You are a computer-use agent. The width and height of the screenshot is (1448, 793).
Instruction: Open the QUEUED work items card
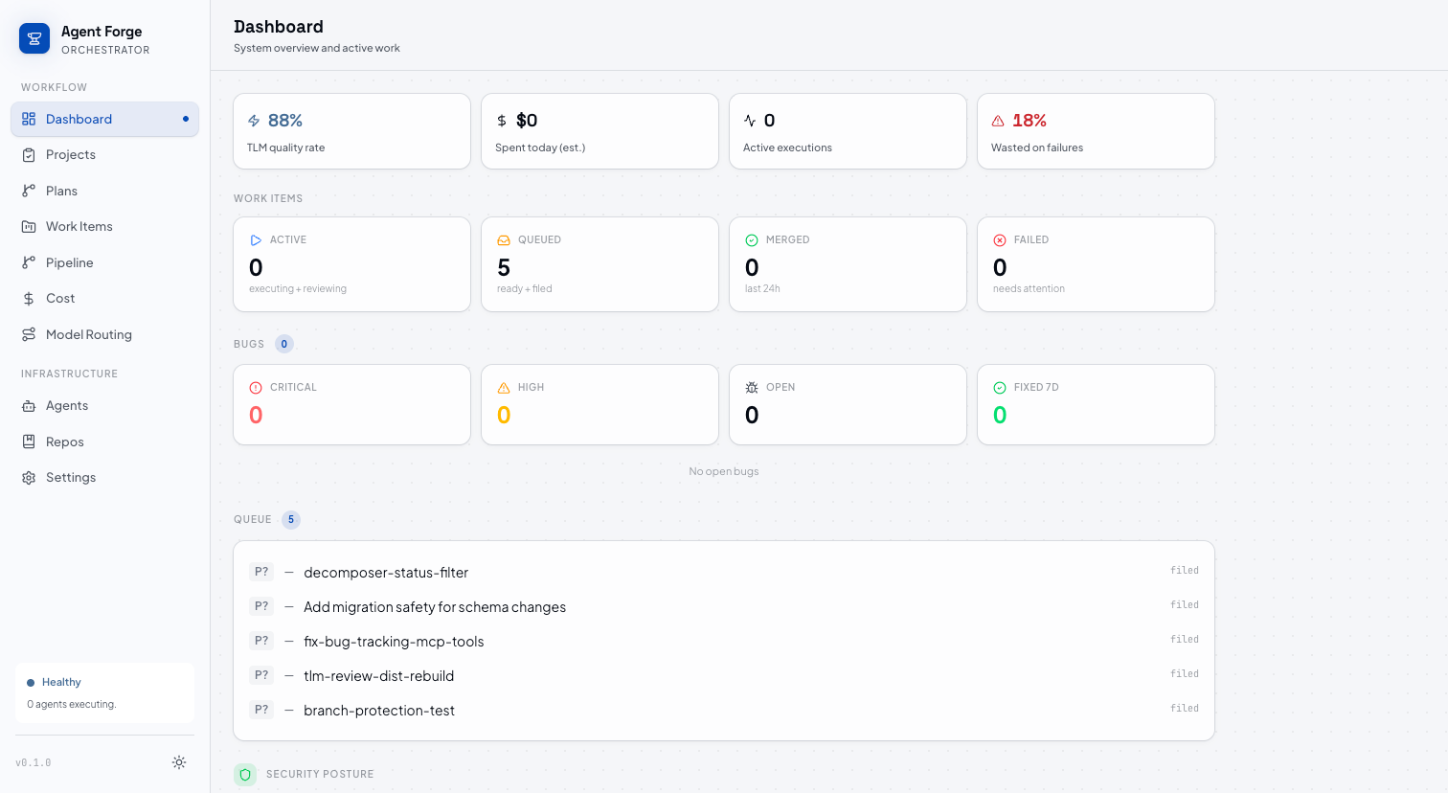[600, 264]
